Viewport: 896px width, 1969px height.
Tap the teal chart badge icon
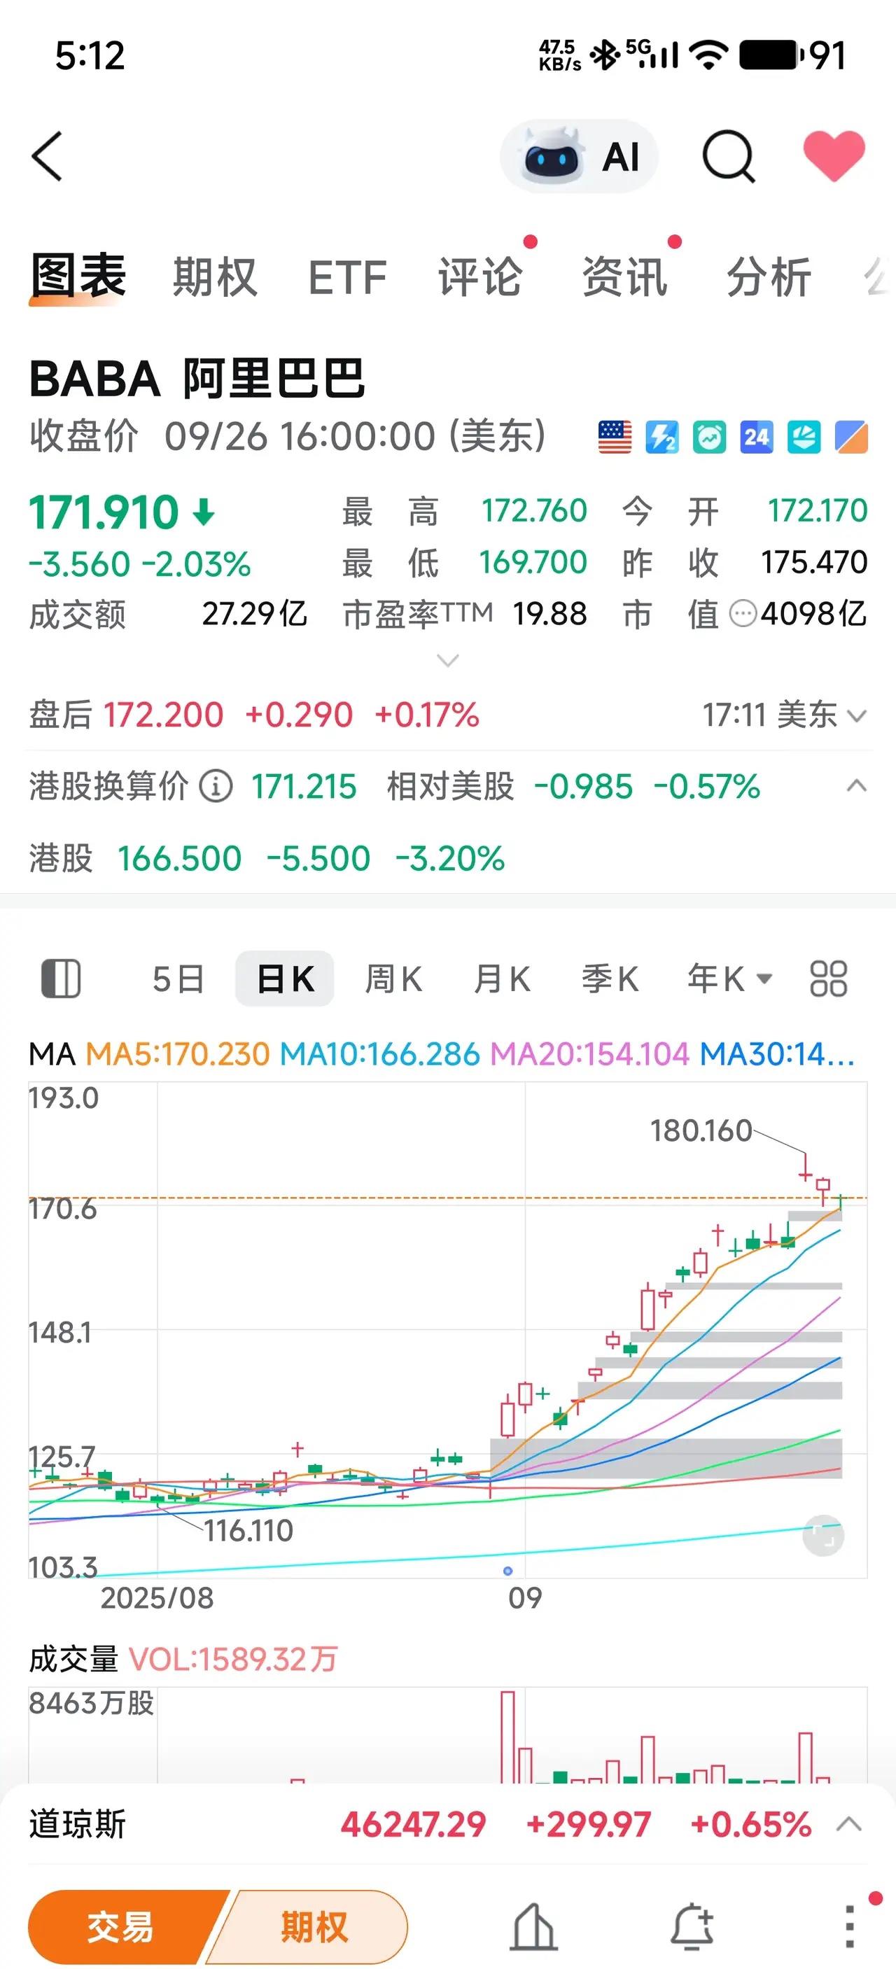[x=804, y=437]
